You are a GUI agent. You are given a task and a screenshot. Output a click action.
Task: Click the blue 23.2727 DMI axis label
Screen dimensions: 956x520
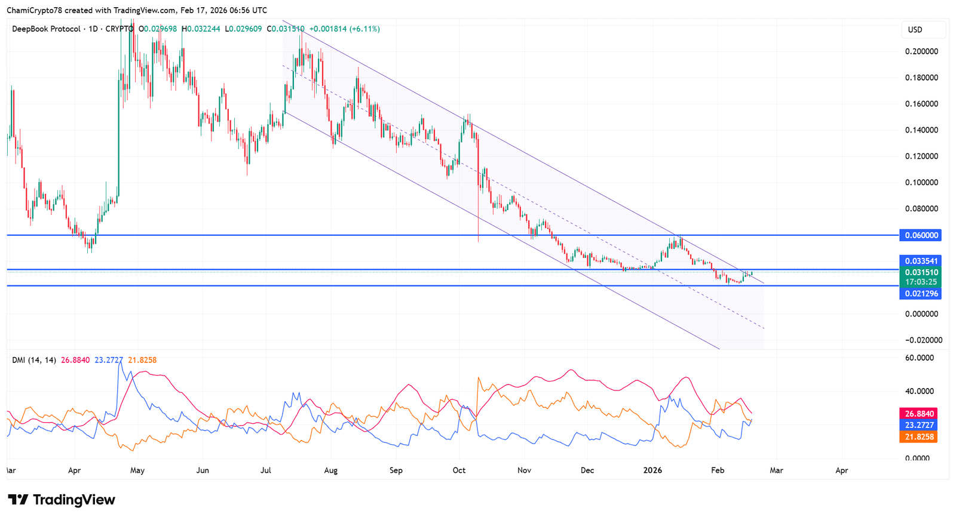918,425
